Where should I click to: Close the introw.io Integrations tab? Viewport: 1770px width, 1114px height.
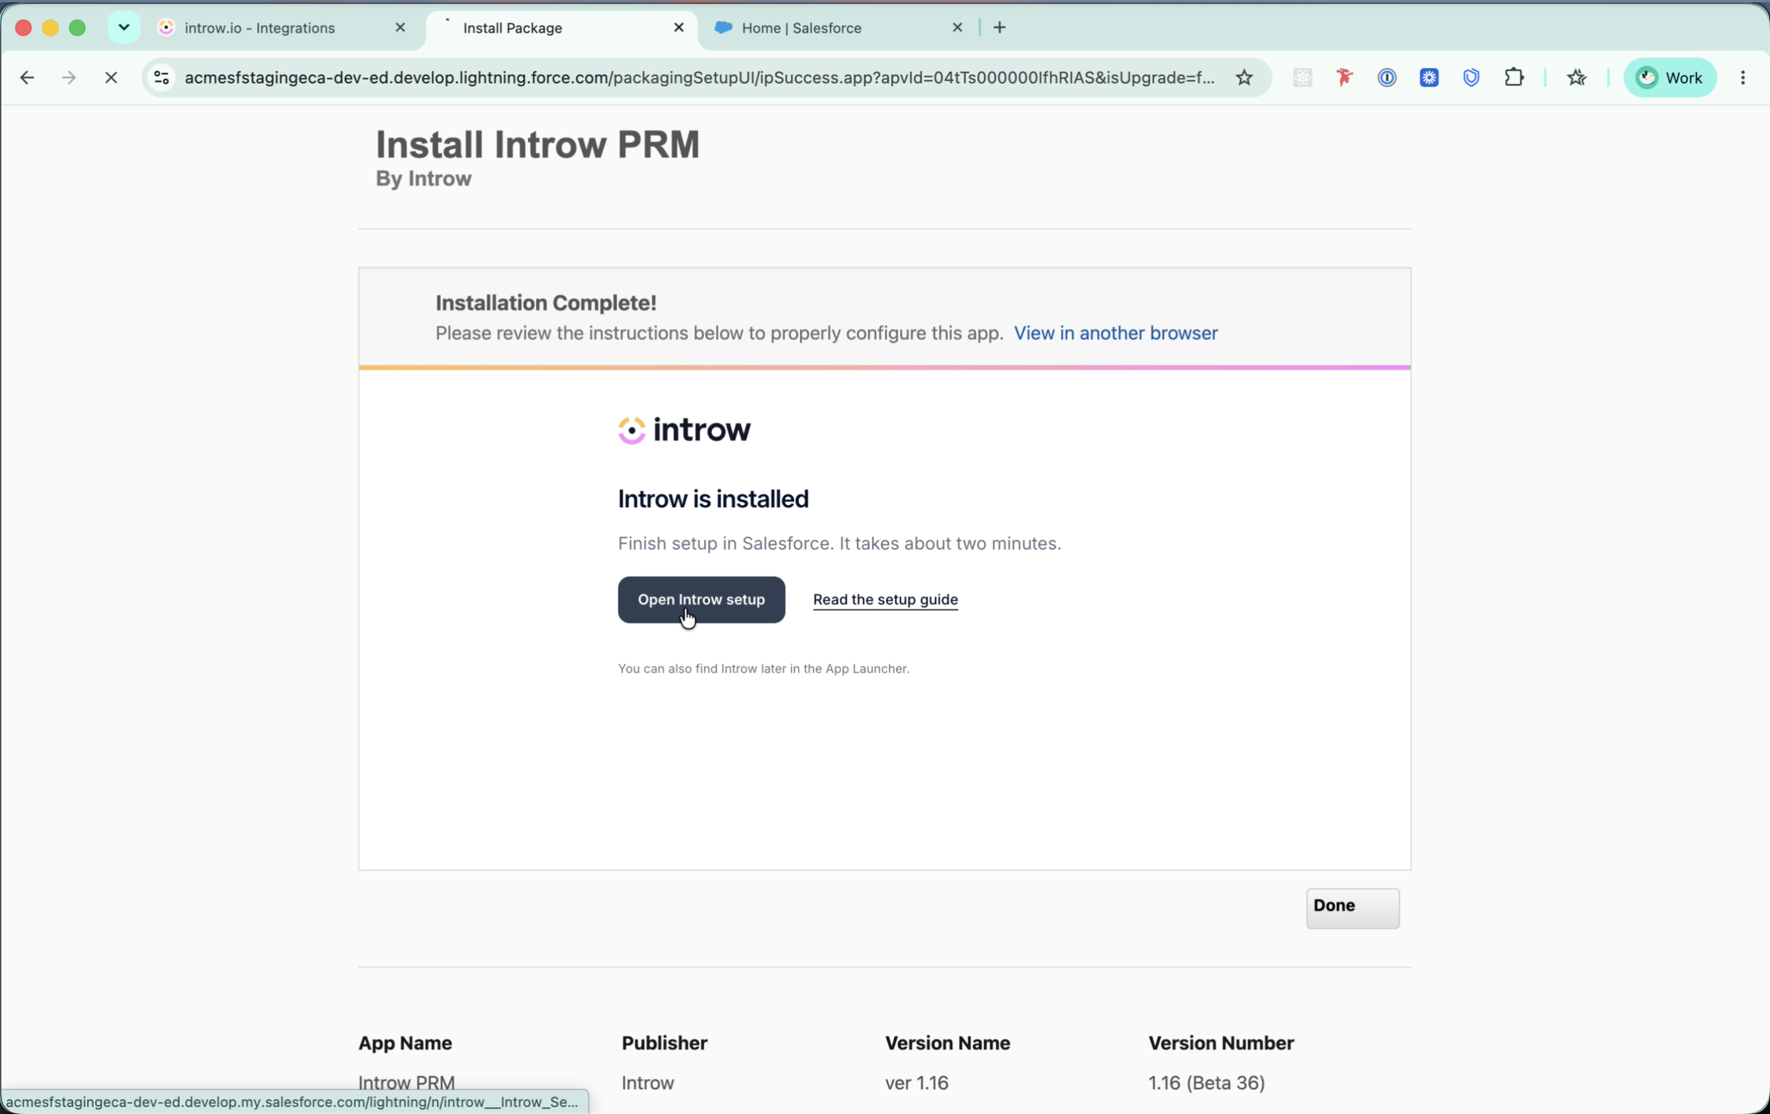(400, 28)
